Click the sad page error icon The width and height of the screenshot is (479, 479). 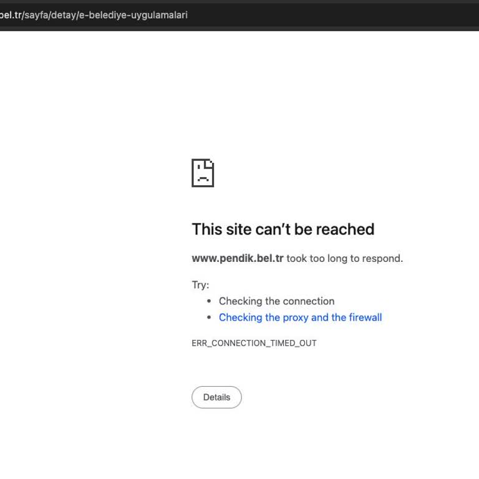[x=203, y=173]
